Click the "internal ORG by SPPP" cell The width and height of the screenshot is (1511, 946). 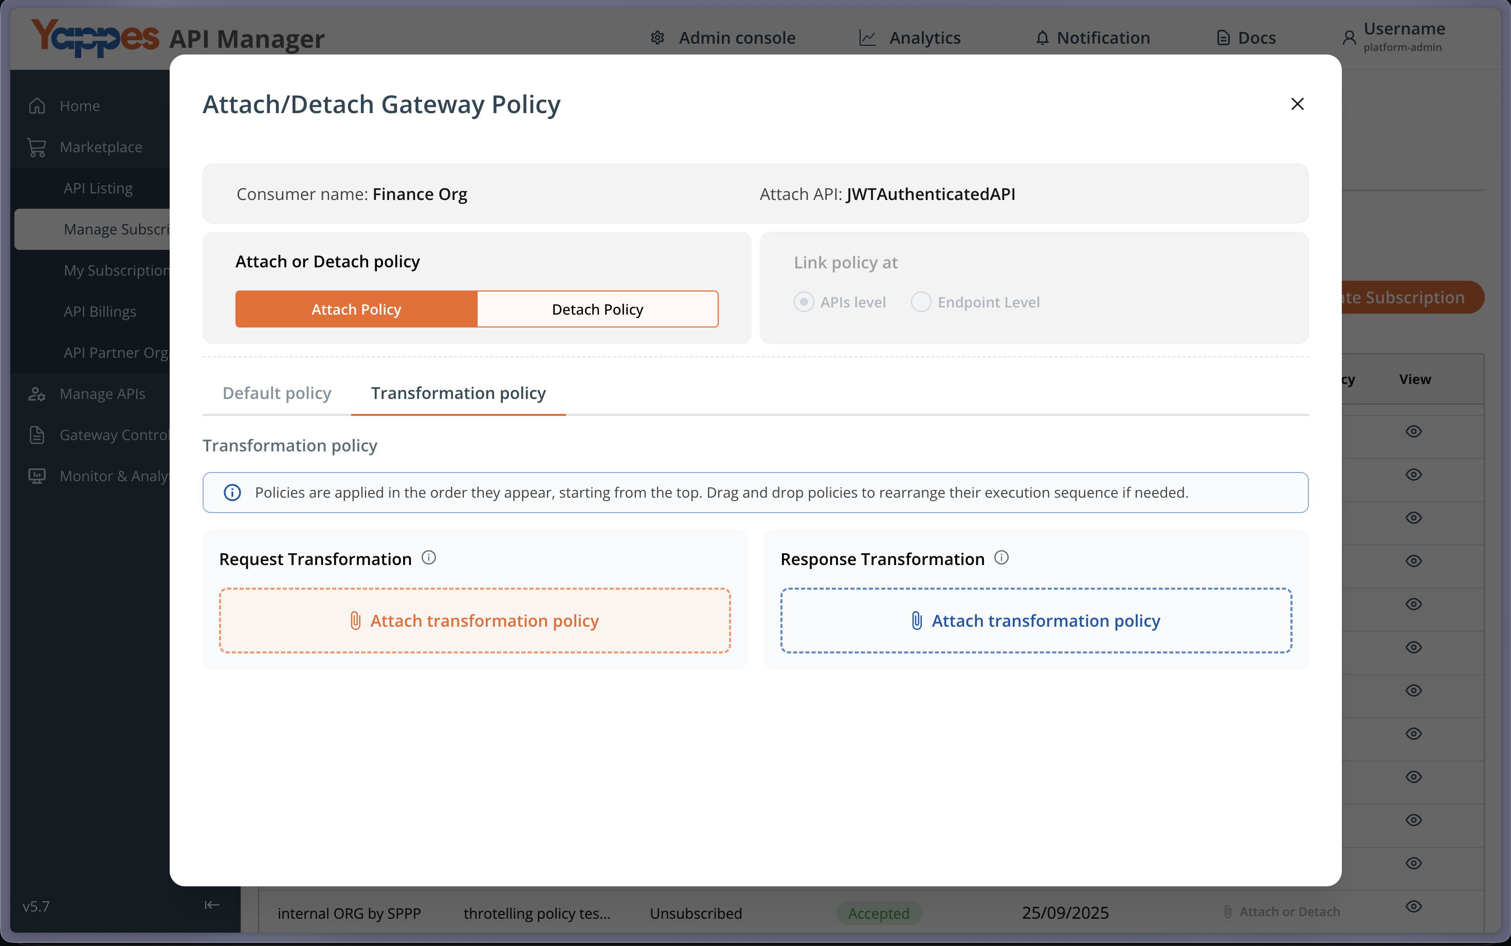pos(349,913)
